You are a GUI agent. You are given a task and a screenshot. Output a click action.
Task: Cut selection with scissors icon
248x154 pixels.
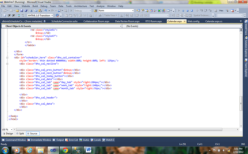(32, 11)
